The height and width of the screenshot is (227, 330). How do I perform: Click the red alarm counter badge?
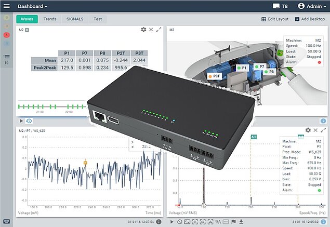[x=7, y=35]
